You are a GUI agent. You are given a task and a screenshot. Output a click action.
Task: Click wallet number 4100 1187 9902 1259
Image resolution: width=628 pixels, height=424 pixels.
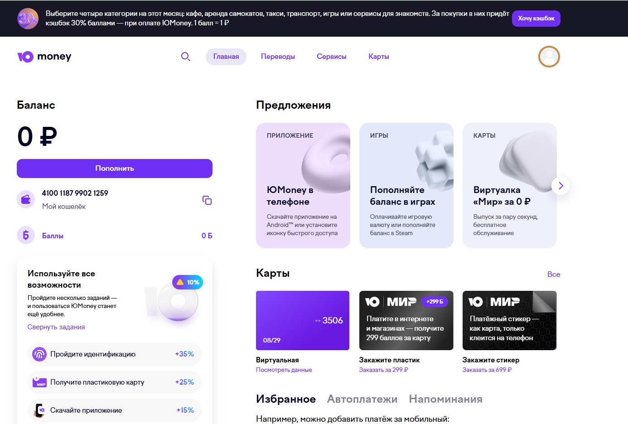75,193
